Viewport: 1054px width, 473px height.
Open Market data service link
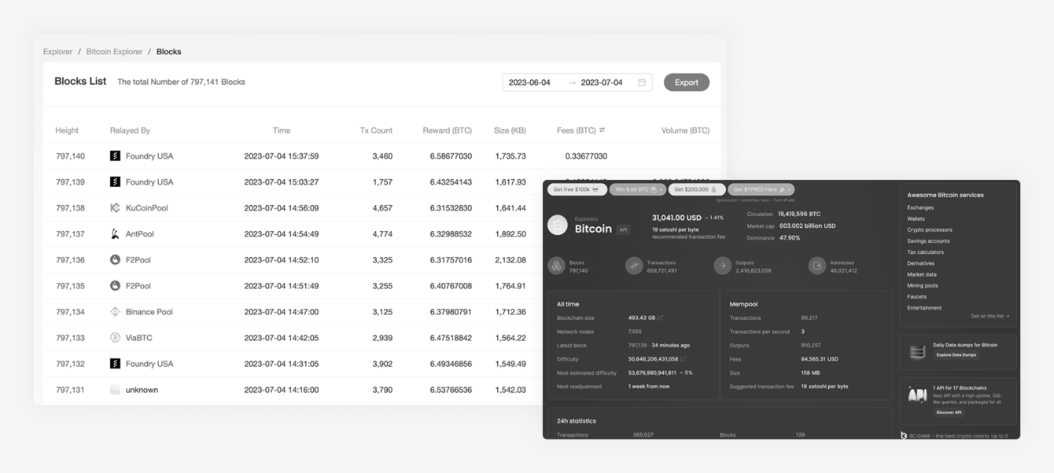[x=922, y=274]
